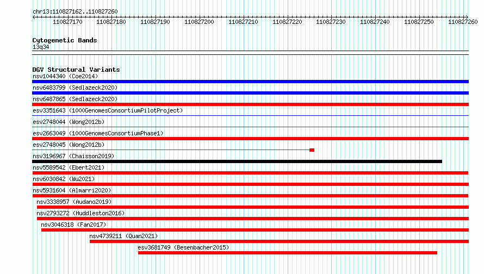The height and width of the screenshot is (274, 484).
Task: Click the 13q34 cytogenetic band bar
Action: pos(250,53)
